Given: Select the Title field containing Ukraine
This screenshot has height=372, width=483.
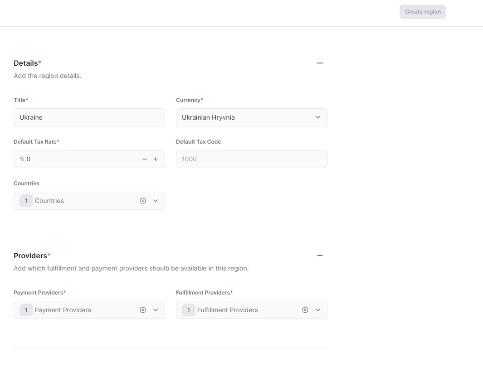Looking at the screenshot, I should click(89, 117).
